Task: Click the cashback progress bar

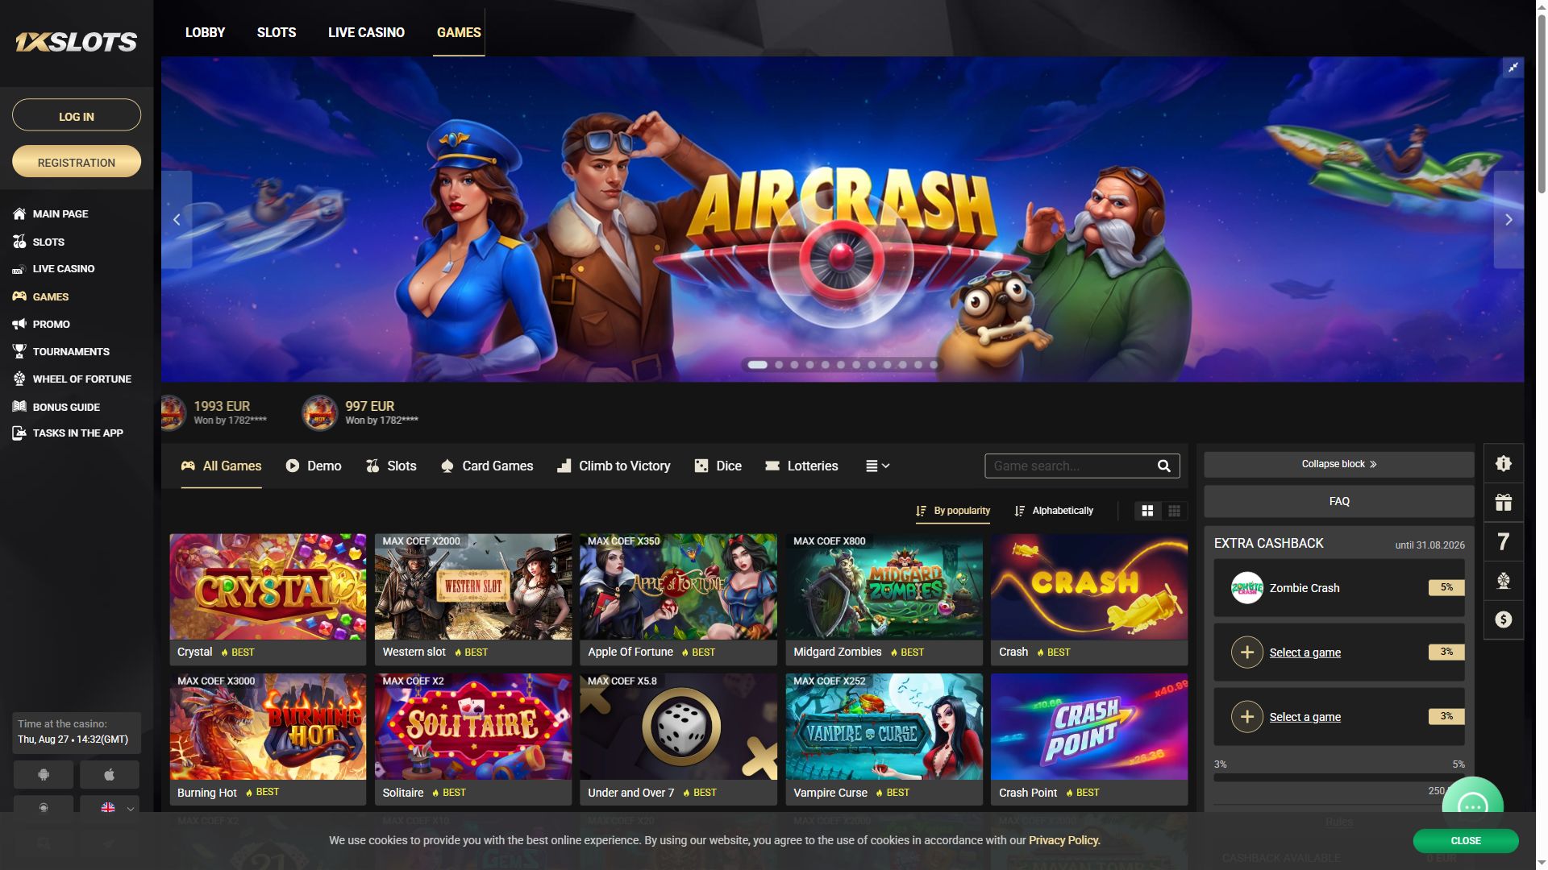Action: (x=1339, y=777)
